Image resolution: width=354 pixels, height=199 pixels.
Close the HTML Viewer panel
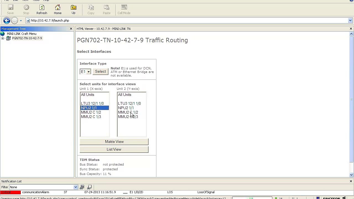pos(351,29)
